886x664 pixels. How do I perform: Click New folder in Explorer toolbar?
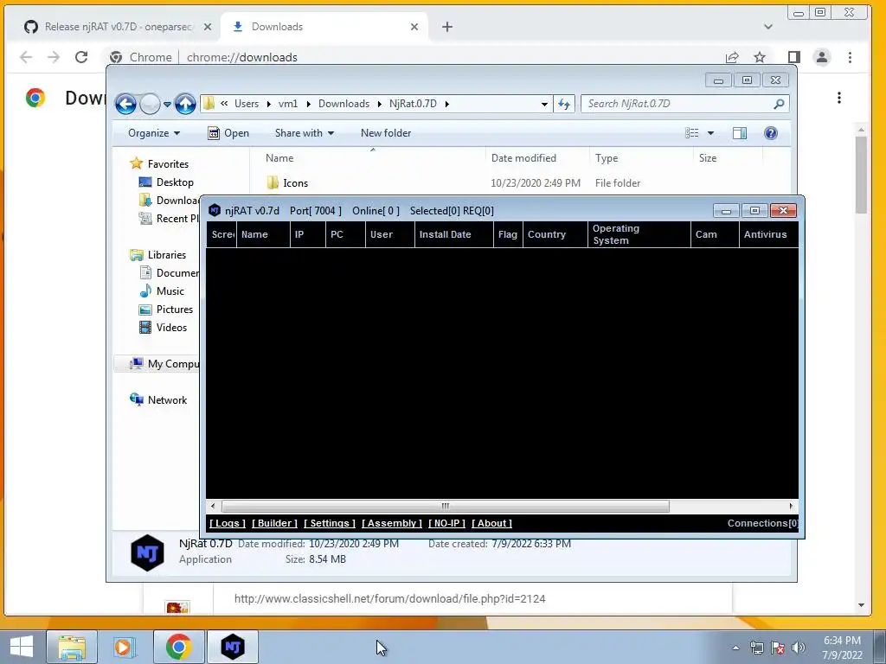coord(386,133)
